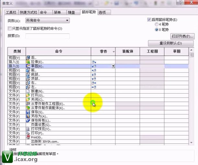This screenshot has height=165, width=198.
Task: Select the 打印预览 (Print Preview) icon
Action: tap(28, 129)
